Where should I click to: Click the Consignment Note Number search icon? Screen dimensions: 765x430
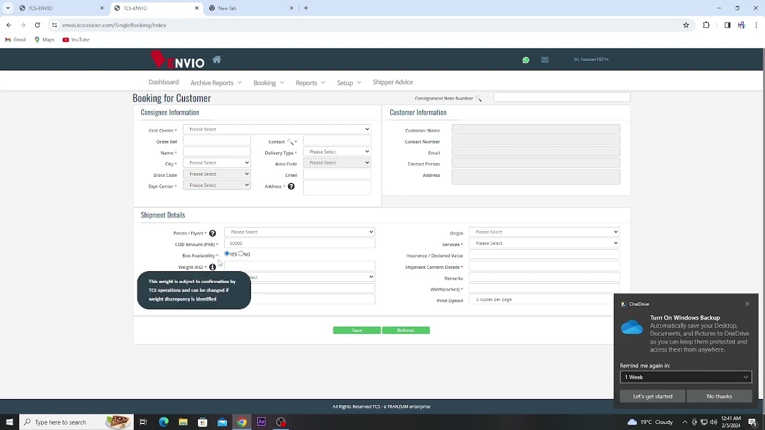pyautogui.click(x=479, y=99)
